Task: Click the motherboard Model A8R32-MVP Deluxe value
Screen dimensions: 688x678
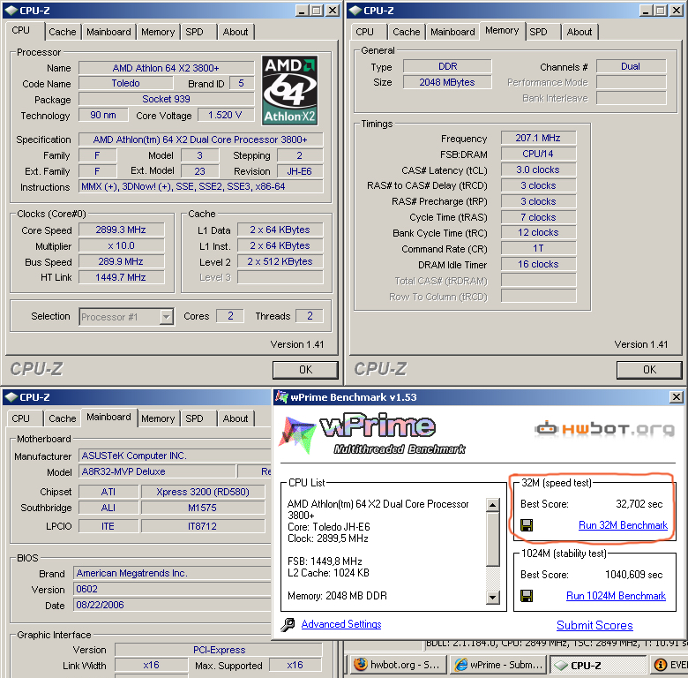Action: [x=157, y=471]
